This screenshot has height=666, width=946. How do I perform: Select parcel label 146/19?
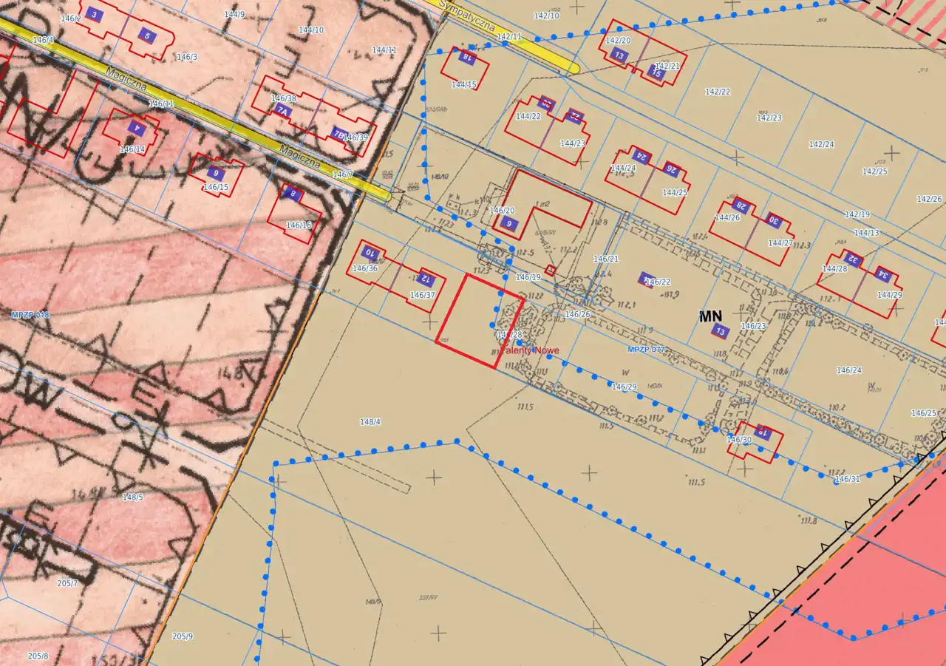click(528, 277)
